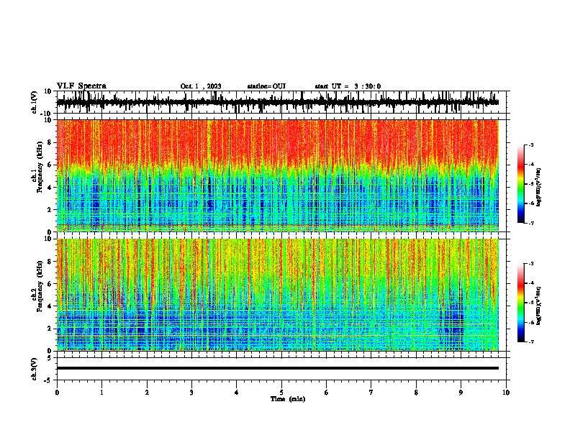Click the -7 tick on ch.2 colorbar

click(531, 342)
